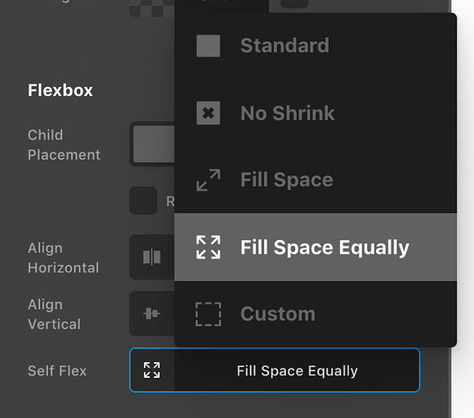Click the Fill Space Equally four-arrows icon

click(208, 247)
